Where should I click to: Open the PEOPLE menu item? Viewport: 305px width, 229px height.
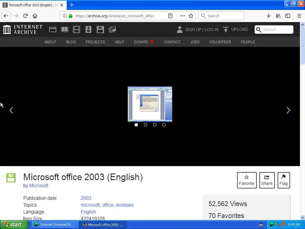tap(248, 42)
